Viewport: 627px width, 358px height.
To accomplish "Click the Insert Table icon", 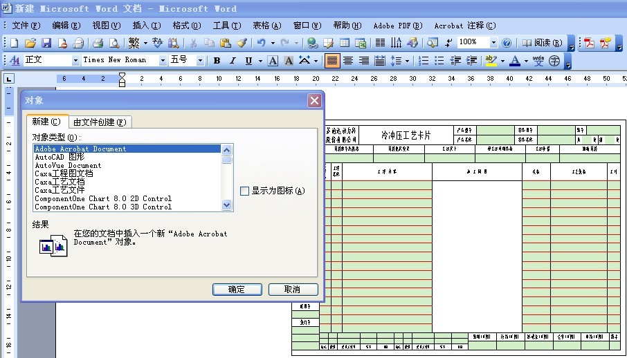I will coord(344,43).
